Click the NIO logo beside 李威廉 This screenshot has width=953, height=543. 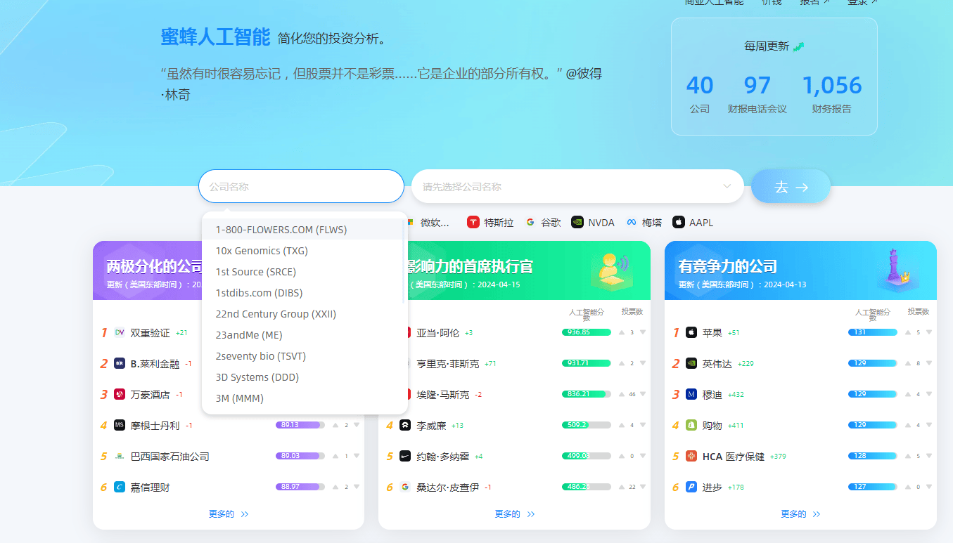[x=405, y=425]
